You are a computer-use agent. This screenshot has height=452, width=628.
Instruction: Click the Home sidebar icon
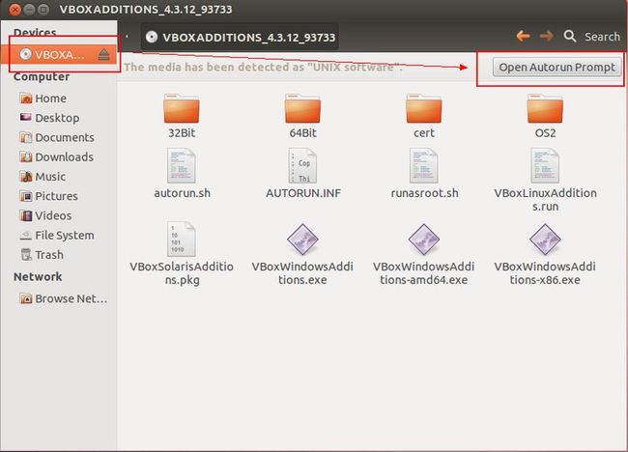pyautogui.click(x=26, y=99)
